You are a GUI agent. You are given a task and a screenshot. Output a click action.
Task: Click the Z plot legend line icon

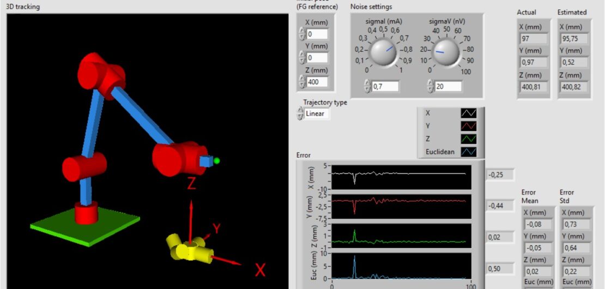468,139
